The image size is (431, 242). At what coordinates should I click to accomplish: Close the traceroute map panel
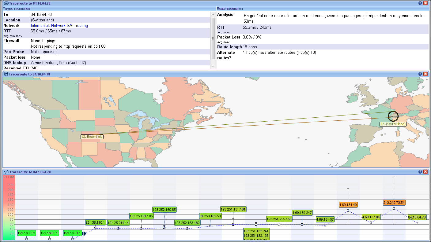click(x=425, y=74)
